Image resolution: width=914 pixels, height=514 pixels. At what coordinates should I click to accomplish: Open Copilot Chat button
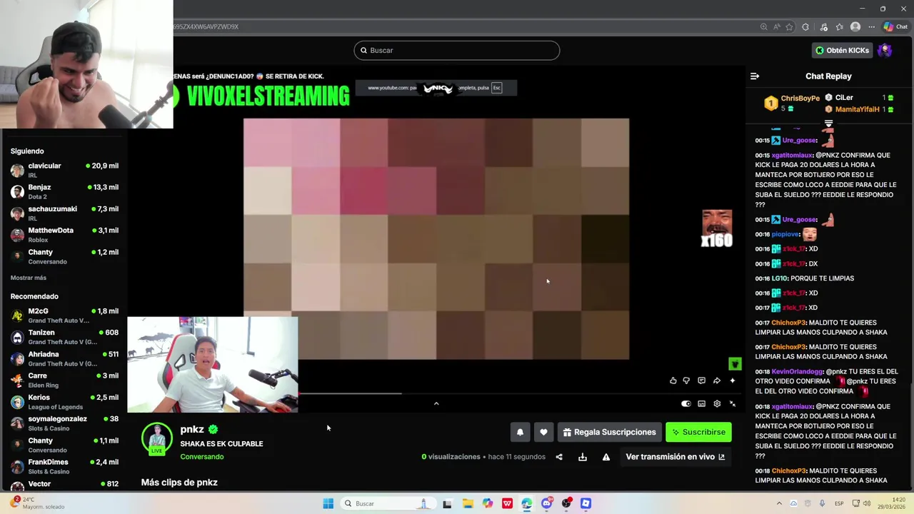click(x=895, y=27)
